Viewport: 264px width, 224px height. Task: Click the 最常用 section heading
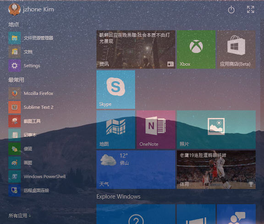pyautogui.click(x=16, y=80)
